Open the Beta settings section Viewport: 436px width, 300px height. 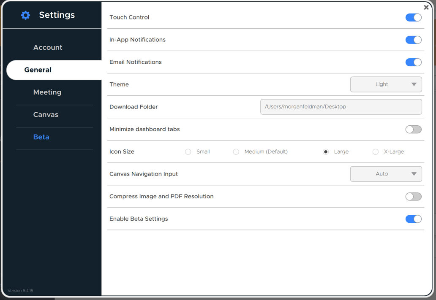pos(41,137)
